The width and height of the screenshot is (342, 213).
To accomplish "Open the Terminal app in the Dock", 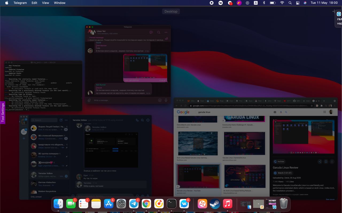I will pos(171,204).
